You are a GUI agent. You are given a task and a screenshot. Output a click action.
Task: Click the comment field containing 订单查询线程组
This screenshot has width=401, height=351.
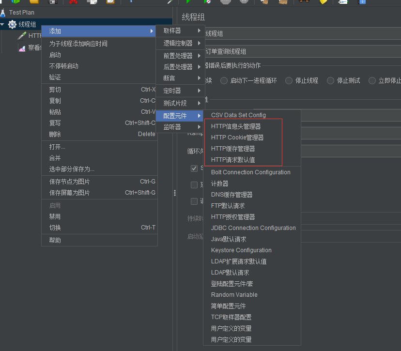point(303,51)
